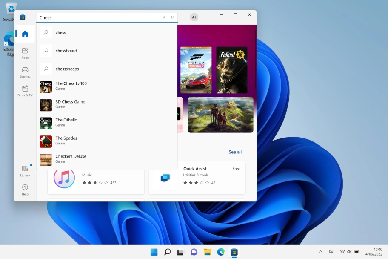Image resolution: width=388 pixels, height=259 pixels.
Task: Open Films & TV section
Action: coord(25,90)
